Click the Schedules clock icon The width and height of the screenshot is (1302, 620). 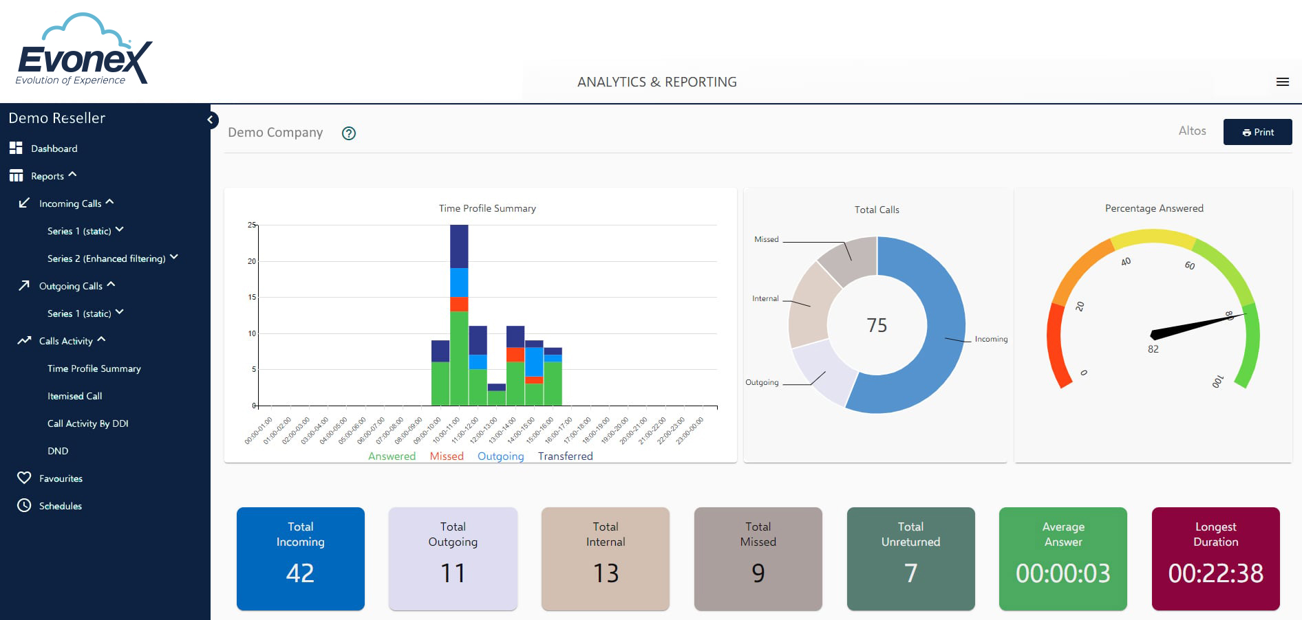(24, 505)
